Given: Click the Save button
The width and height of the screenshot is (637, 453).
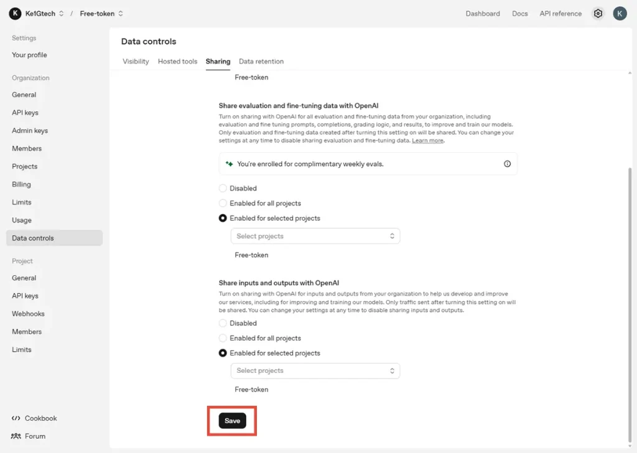Looking at the screenshot, I should click(233, 421).
